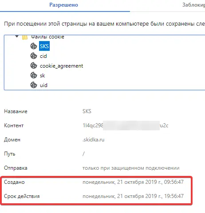Viewport: 205px width, 213px height.
Task: Select the uid cookie entry
Action: tap(43, 85)
